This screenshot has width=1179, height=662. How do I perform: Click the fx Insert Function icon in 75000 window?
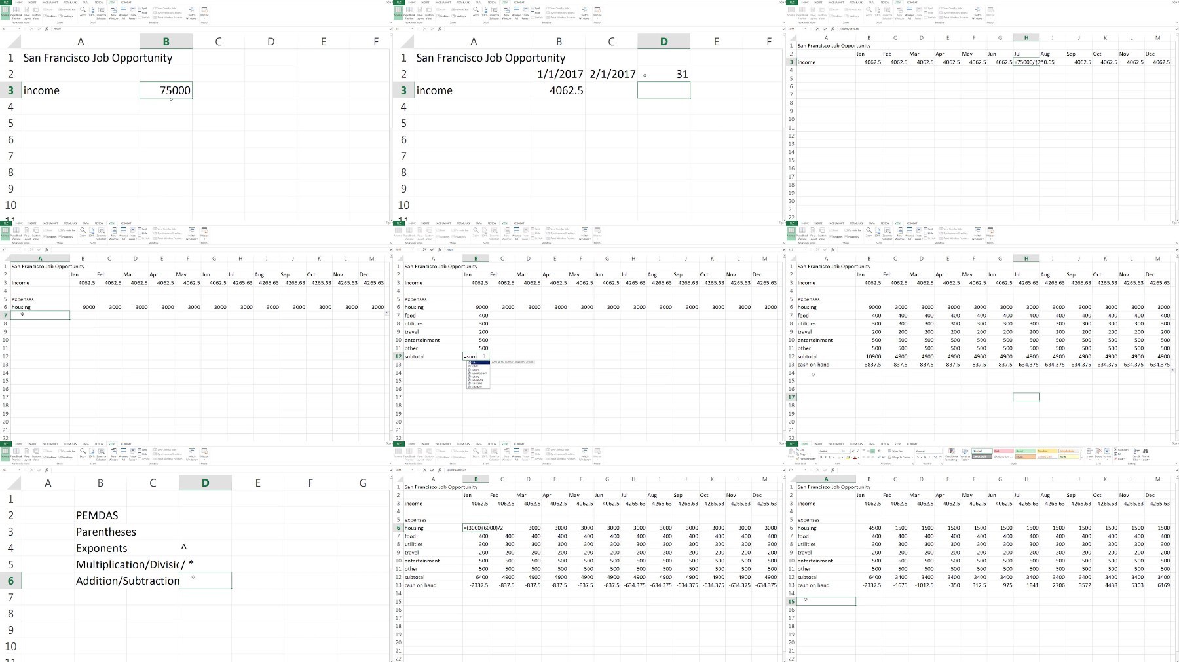coord(47,29)
